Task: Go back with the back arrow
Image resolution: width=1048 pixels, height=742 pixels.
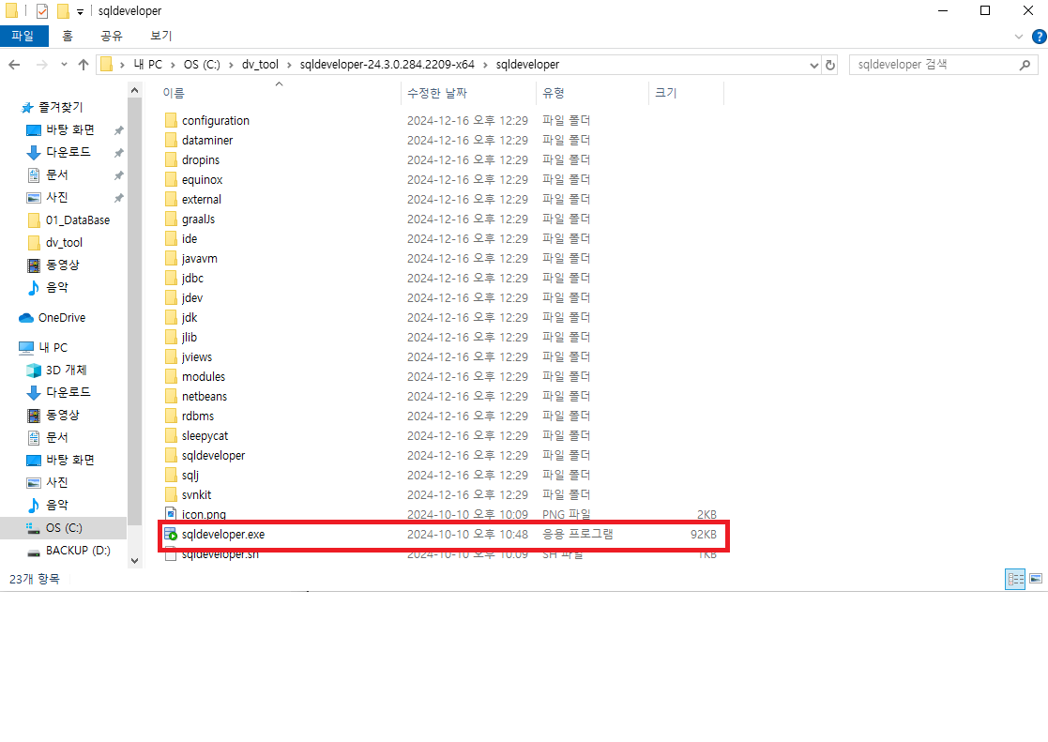Action: click(15, 65)
